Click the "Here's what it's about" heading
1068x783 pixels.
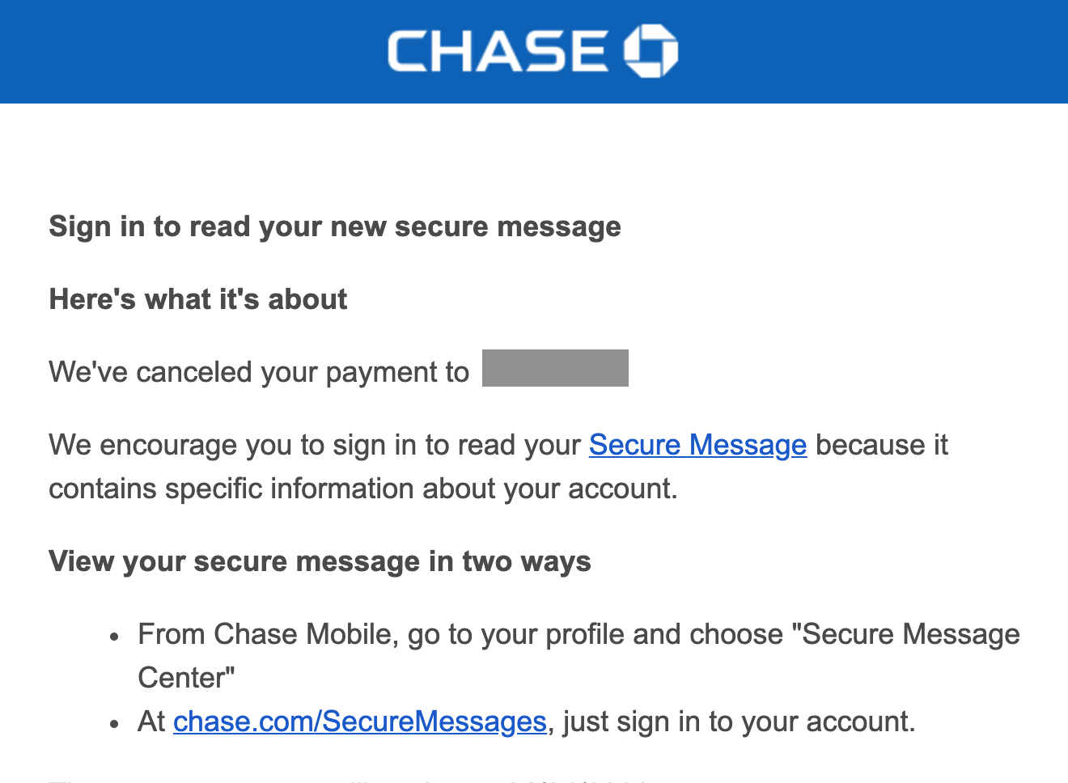pyautogui.click(x=198, y=299)
